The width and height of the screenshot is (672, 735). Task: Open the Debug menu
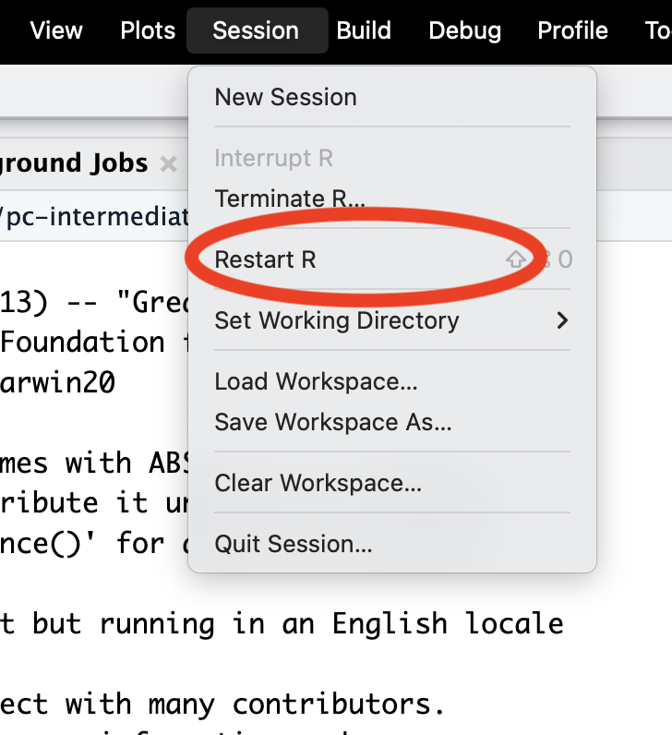pyautogui.click(x=465, y=30)
